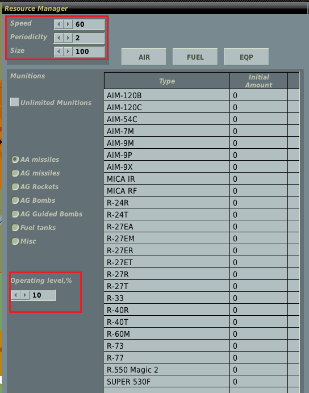This screenshot has width=309, height=393.
Task: Decrease Operating level with left arrow
Action: (15, 295)
